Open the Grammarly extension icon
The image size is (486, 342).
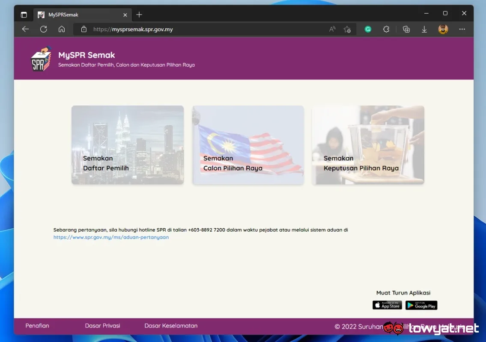point(368,29)
